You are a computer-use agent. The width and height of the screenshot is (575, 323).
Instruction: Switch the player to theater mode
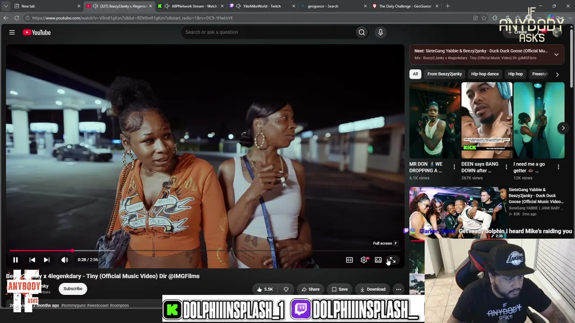coord(378,260)
